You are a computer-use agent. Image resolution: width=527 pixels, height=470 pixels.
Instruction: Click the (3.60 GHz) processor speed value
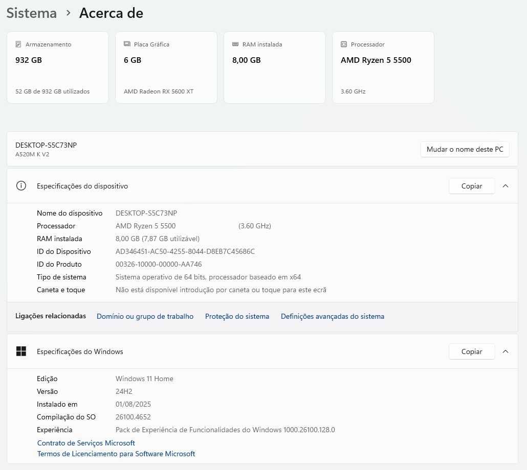pyautogui.click(x=255, y=226)
